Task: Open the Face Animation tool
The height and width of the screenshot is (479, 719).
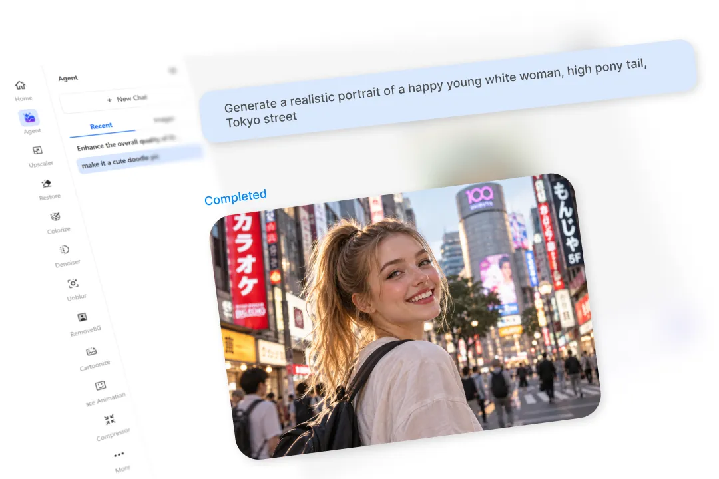Action: point(101,385)
